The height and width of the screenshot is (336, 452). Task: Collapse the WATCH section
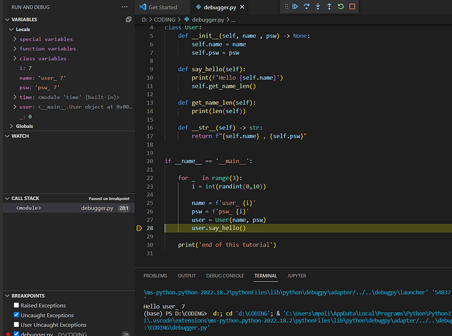[8, 136]
